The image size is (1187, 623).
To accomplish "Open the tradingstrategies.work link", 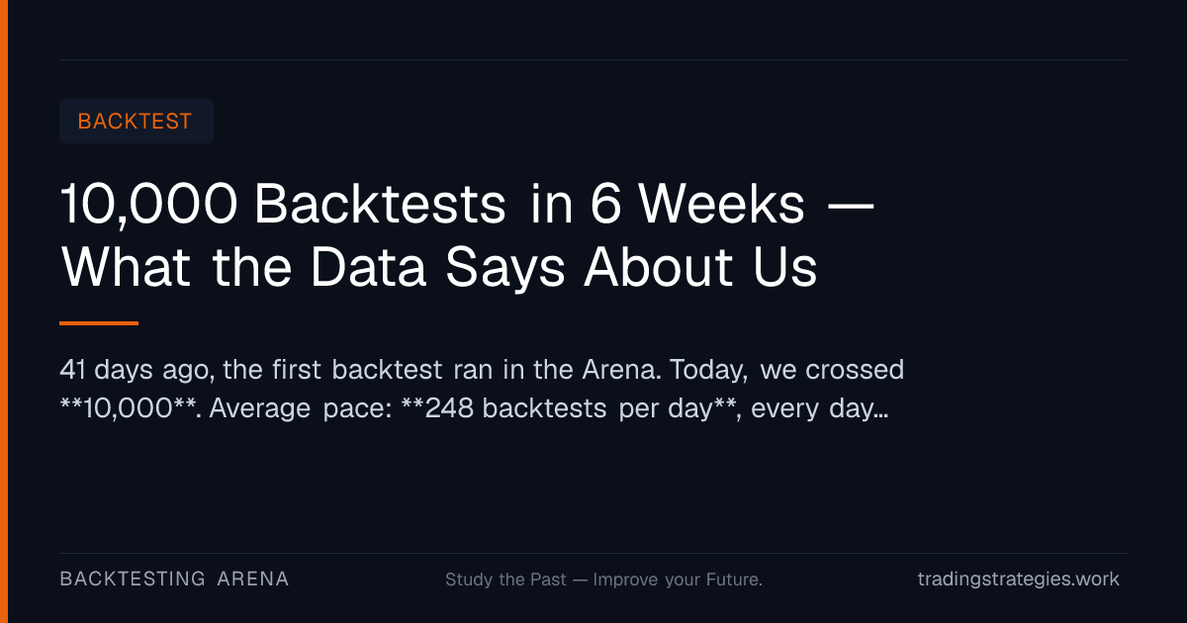I will point(1018,578).
